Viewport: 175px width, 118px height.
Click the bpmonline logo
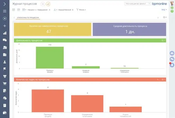(x=160, y=4)
